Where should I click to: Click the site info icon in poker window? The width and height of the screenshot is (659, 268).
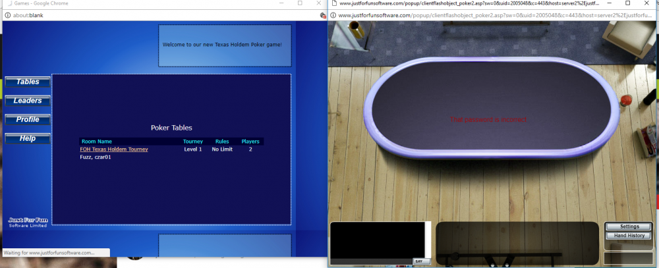pyautogui.click(x=333, y=16)
